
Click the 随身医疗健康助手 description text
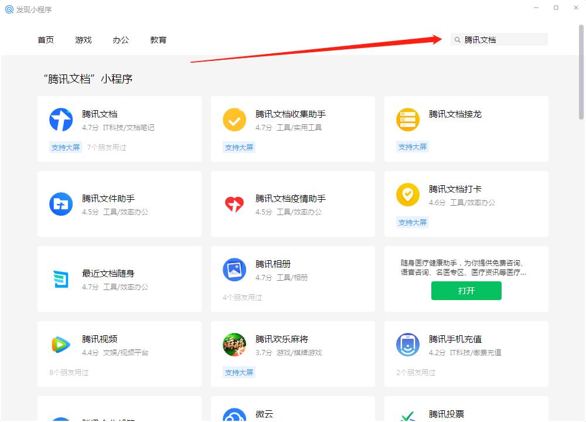[463, 268]
